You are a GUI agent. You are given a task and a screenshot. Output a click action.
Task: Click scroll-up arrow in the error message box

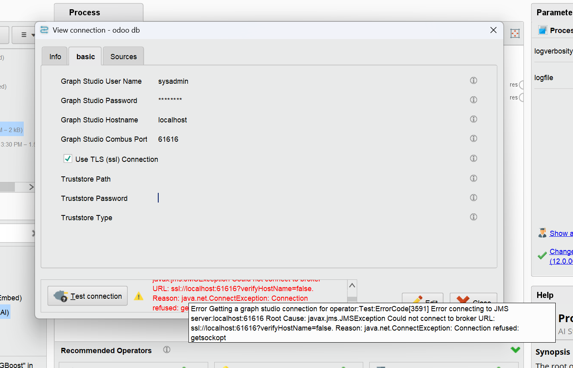(x=352, y=285)
